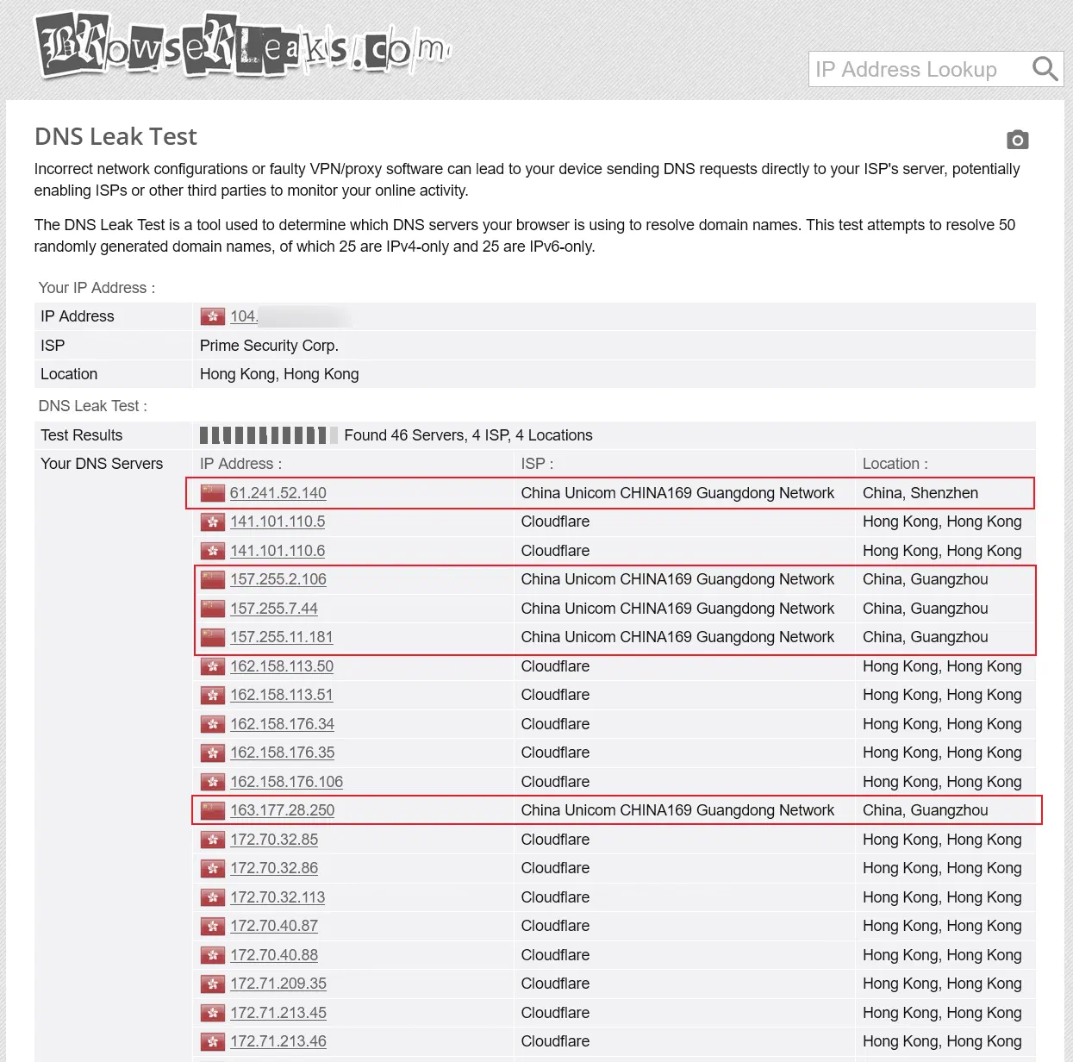The image size is (1073, 1062).
Task: Click the Hong Kong flag beside your IP address
Action: coord(212,316)
